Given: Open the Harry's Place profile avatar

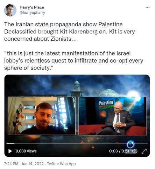Looking at the screenshot, I should (10, 10).
